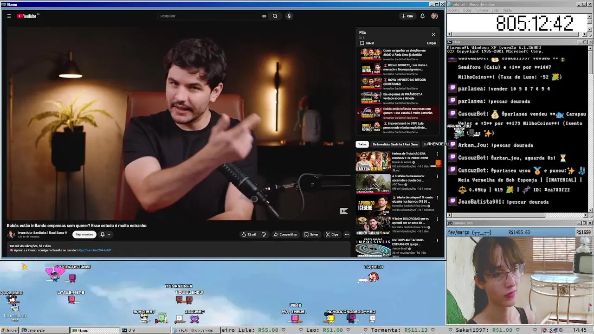
Task: Open the YouTube hamburger guide menu
Action: pyautogui.click(x=9, y=16)
